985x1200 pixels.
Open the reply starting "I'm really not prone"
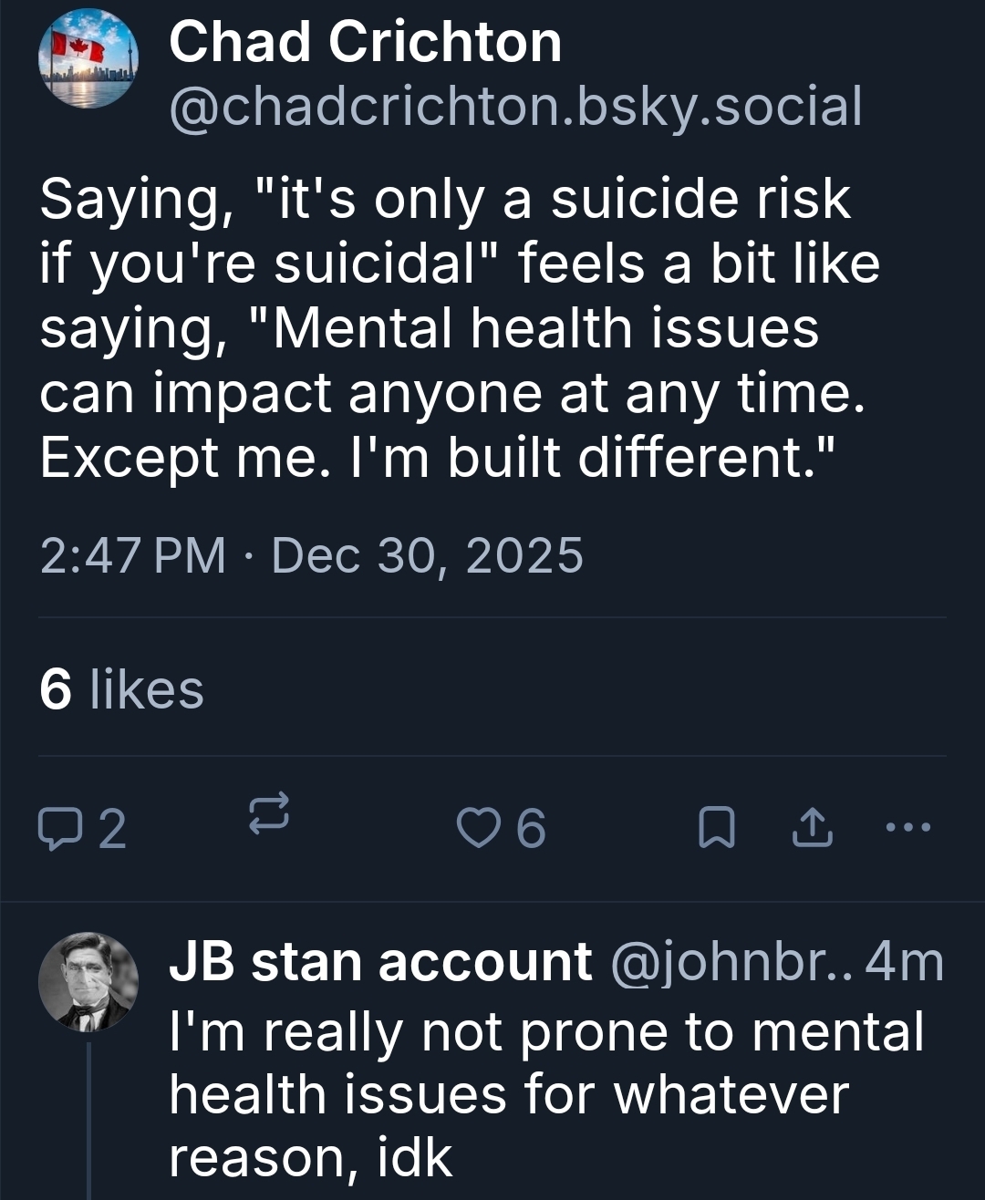545,1094
